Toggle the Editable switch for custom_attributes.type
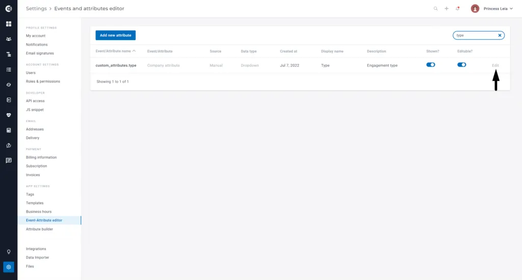Screen dimensions: 522x280 click(x=461, y=65)
